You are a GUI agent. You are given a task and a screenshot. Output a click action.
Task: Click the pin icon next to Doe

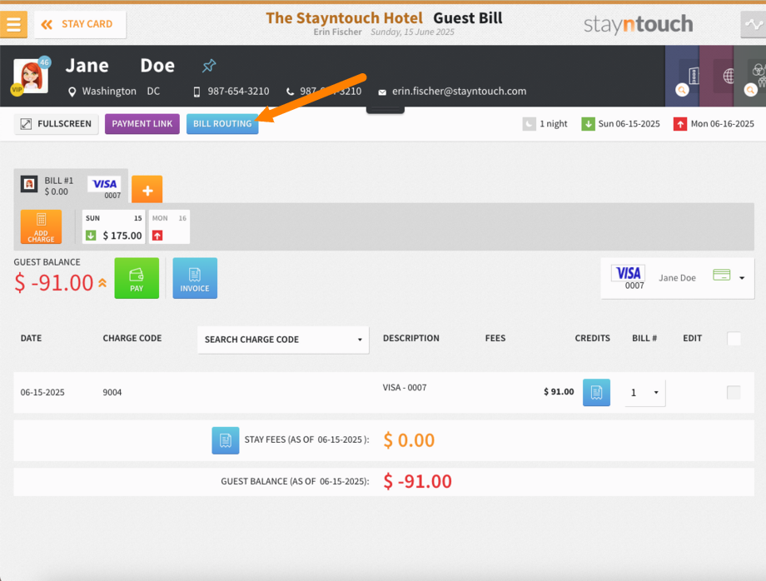click(x=209, y=66)
